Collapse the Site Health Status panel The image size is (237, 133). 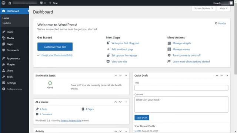[126, 75]
